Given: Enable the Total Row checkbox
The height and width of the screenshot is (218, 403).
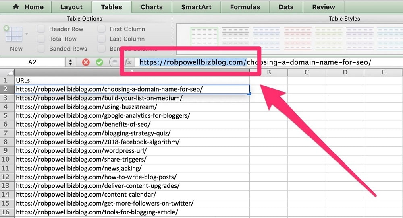Looking at the screenshot, I should click(41, 39).
